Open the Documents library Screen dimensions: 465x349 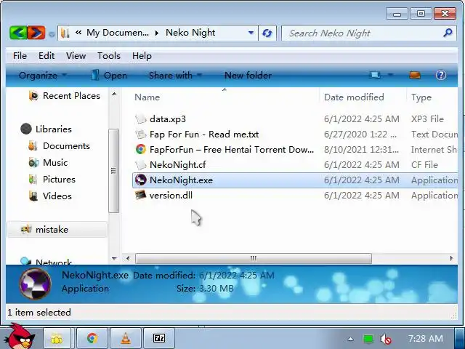66,146
